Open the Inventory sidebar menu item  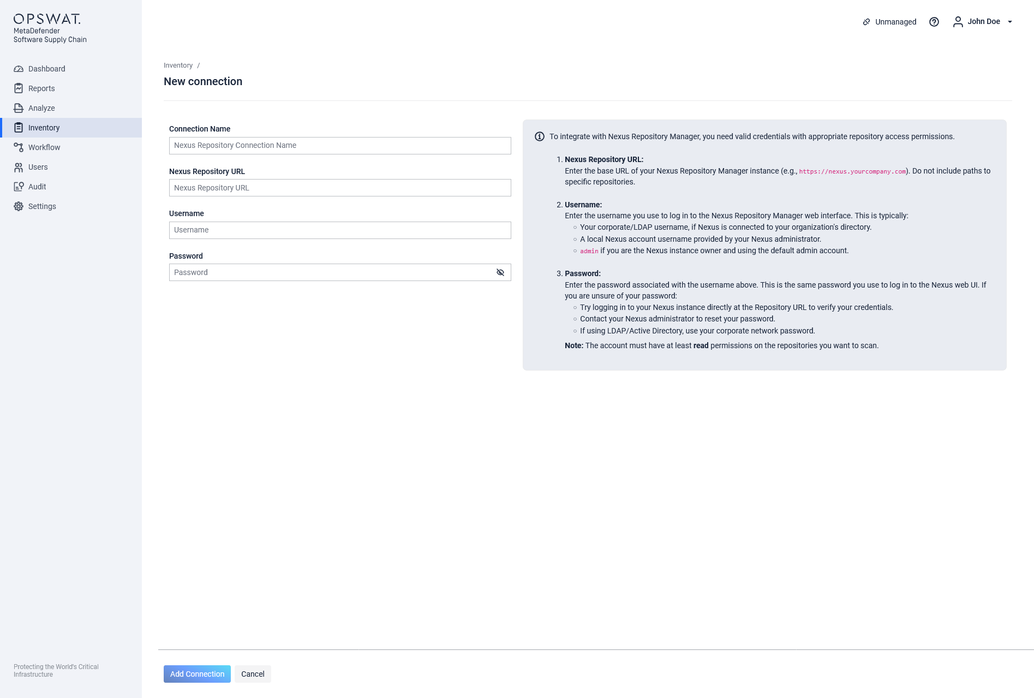[44, 128]
